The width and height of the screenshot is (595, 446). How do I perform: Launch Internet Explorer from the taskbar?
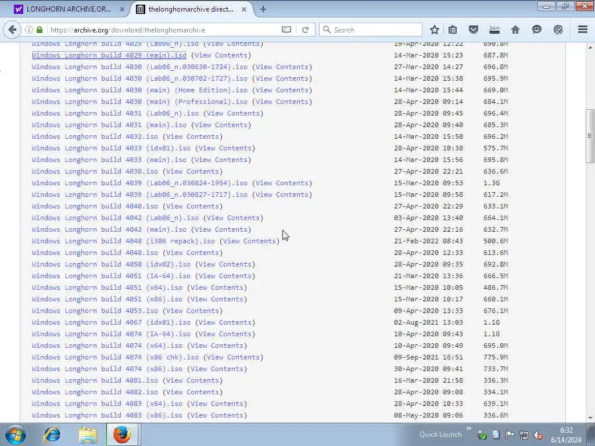point(52,435)
